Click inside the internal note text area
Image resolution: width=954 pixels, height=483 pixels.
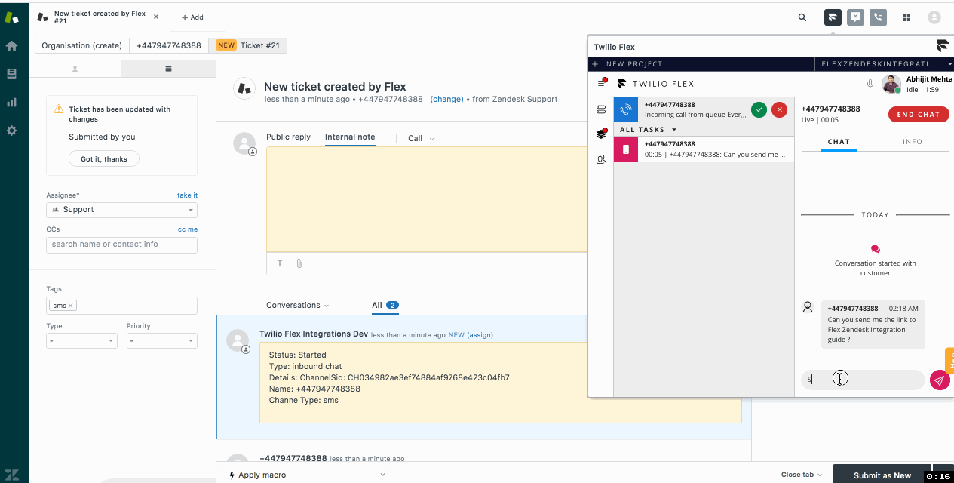coord(427,199)
